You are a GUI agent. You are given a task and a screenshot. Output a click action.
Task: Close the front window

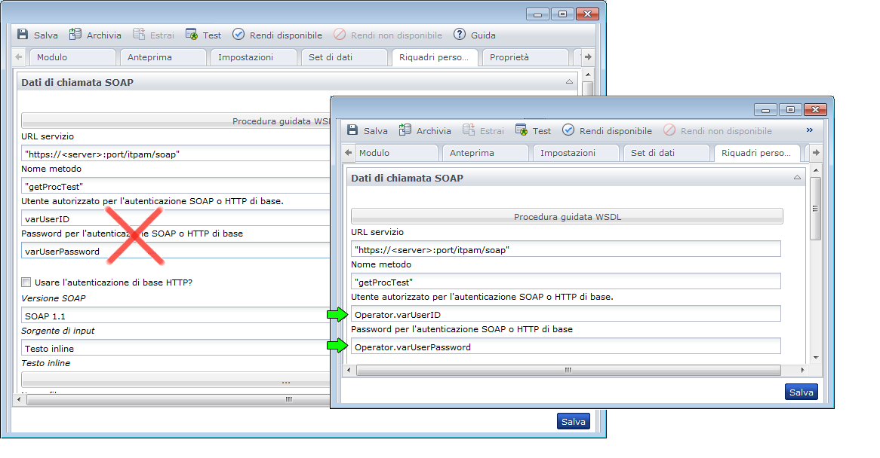tap(815, 109)
